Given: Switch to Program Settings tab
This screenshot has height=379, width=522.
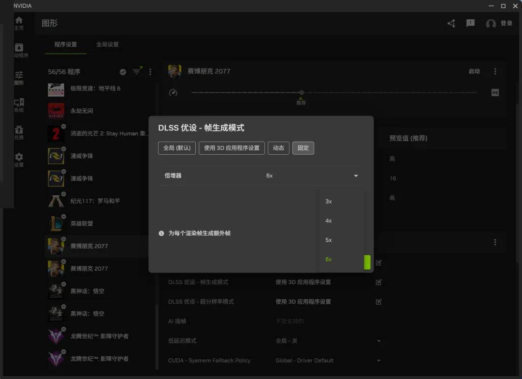Looking at the screenshot, I should point(66,44).
